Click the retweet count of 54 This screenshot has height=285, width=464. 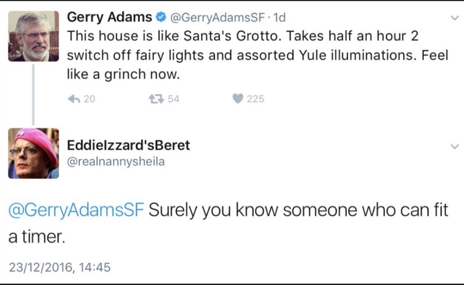174,99
